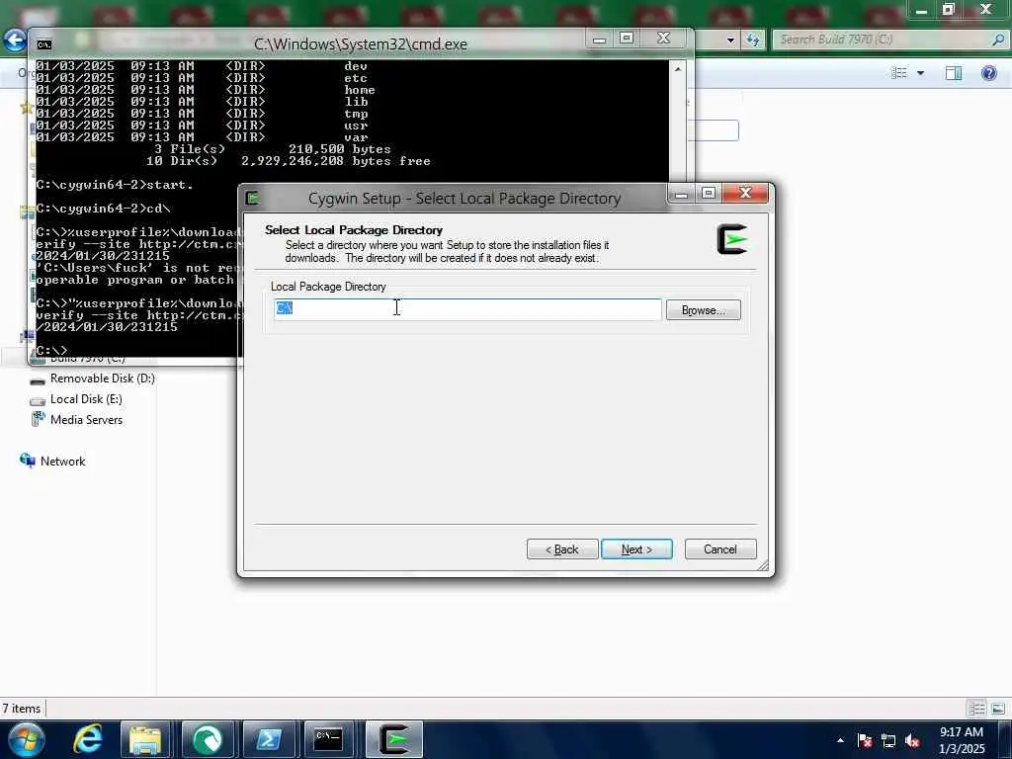Click the '7 items' status bar text
Screen dimensions: 1012x759
click(x=22, y=709)
